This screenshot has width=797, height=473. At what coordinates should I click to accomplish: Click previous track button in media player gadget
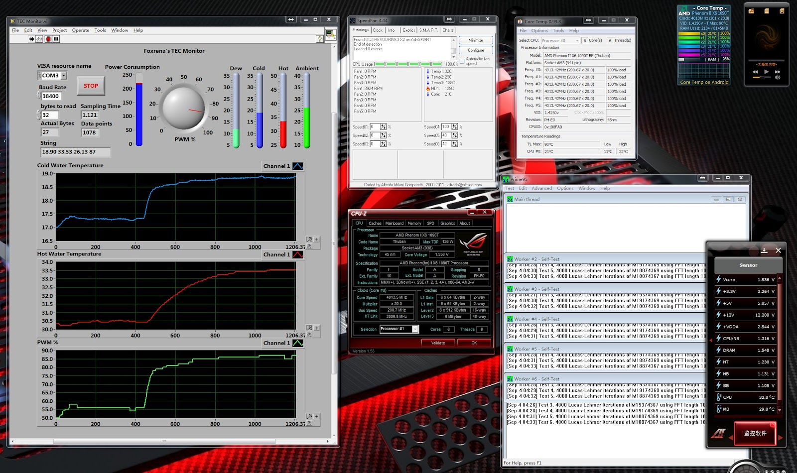pyautogui.click(x=756, y=72)
